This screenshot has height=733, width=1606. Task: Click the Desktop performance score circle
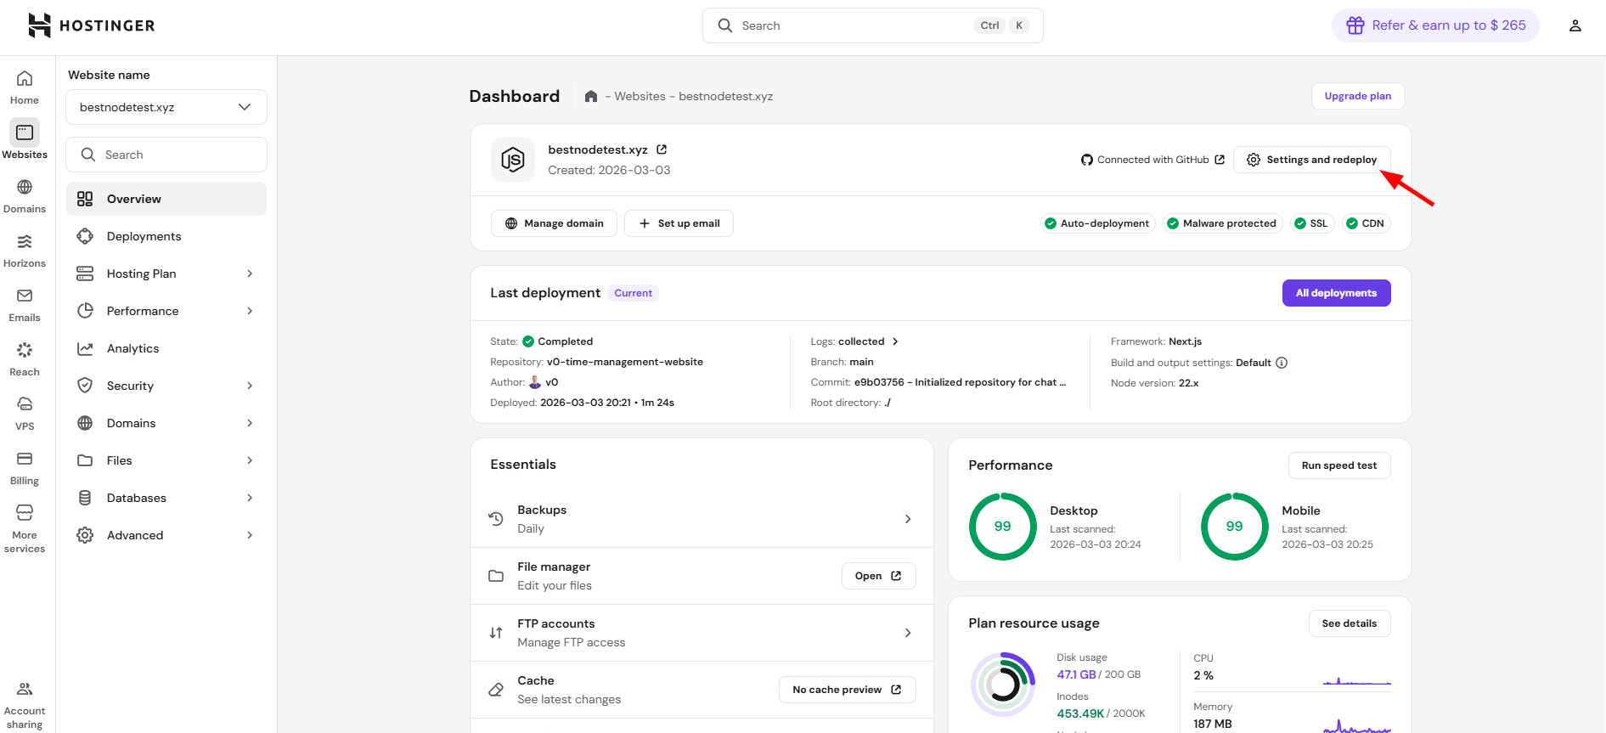point(1002,527)
